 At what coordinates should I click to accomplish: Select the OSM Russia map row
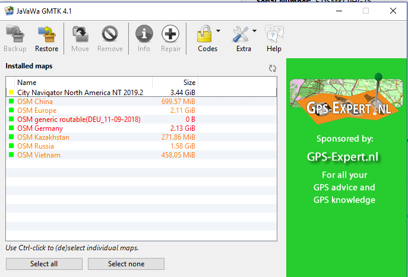point(141,146)
